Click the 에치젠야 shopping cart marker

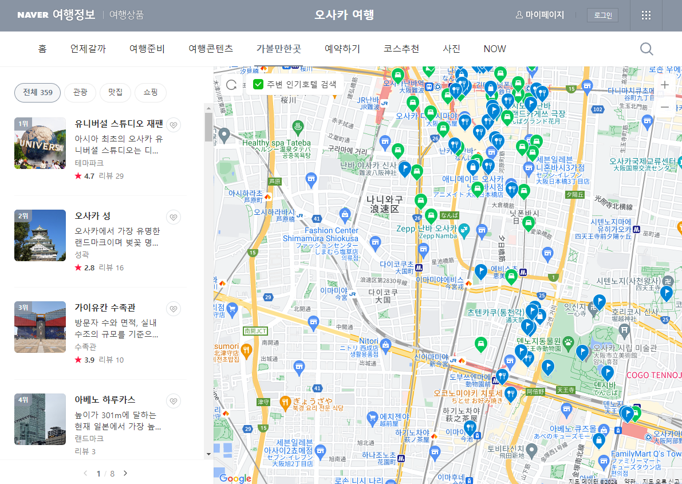tap(372, 418)
